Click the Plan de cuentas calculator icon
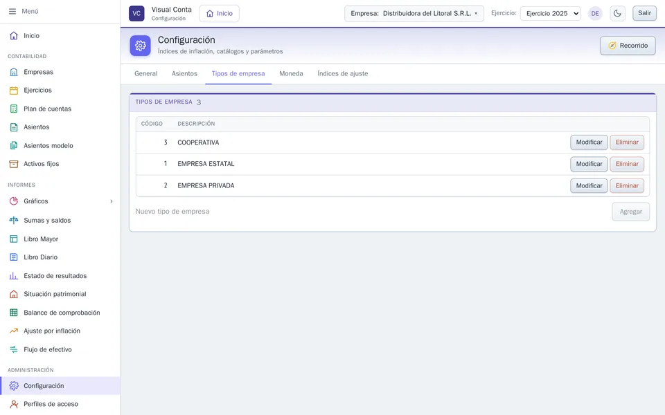The height and width of the screenshot is (415, 665). (x=14, y=109)
